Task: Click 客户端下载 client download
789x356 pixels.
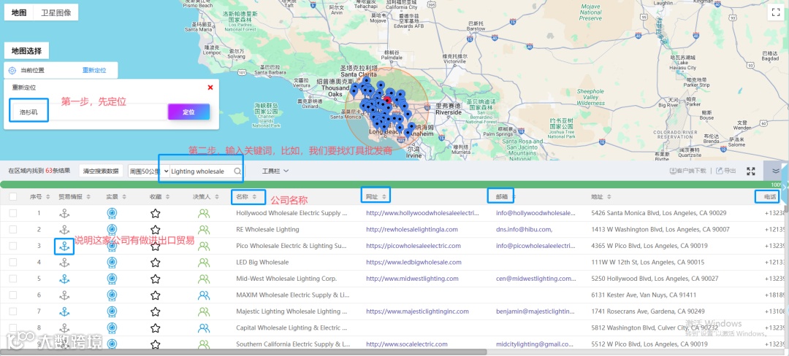Action: pyautogui.click(x=688, y=171)
